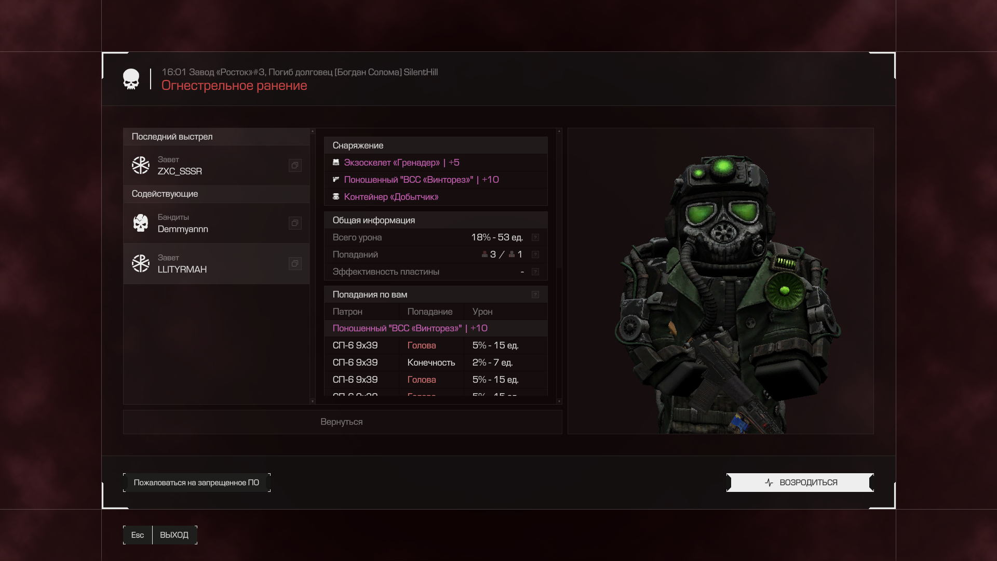Select LLITYRMAH assisting player entry
The height and width of the screenshot is (561, 997).
217,263
